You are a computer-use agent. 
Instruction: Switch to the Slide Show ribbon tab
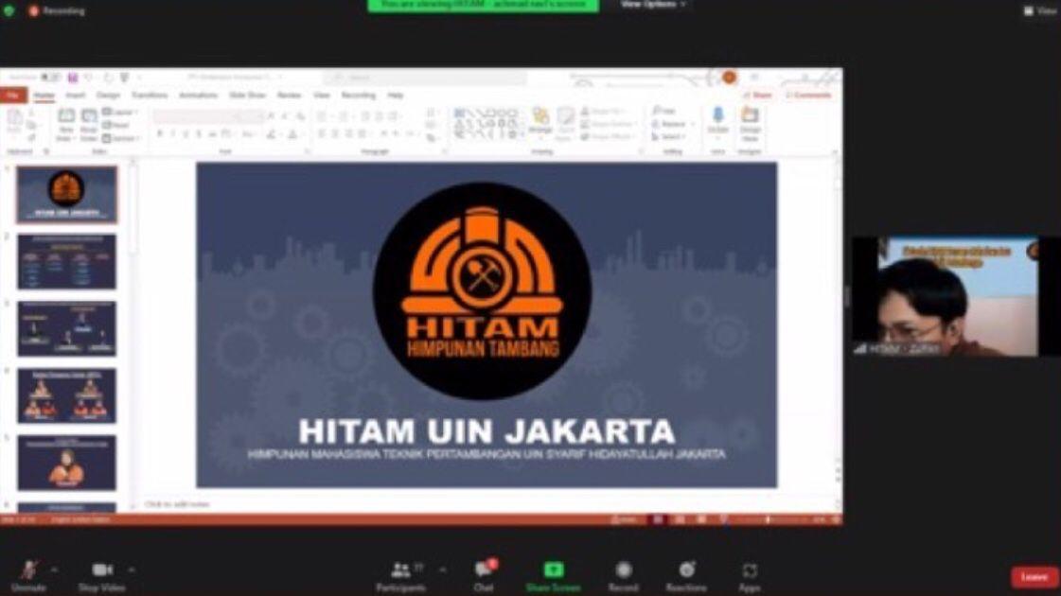coord(248,96)
